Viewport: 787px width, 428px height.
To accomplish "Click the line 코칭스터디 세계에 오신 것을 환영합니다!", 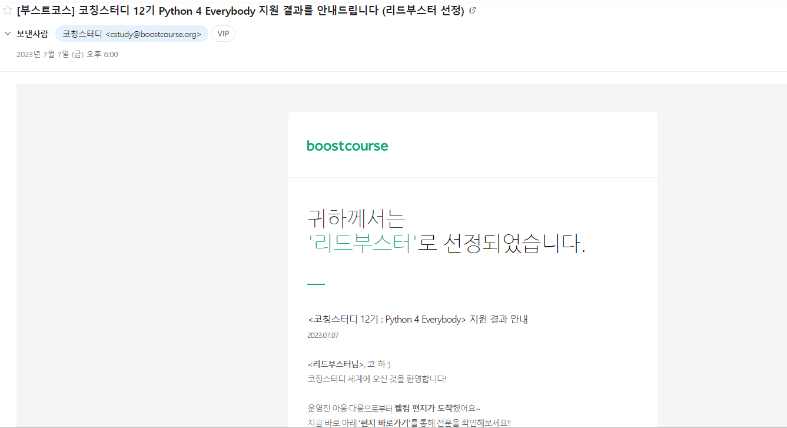I will click(377, 379).
